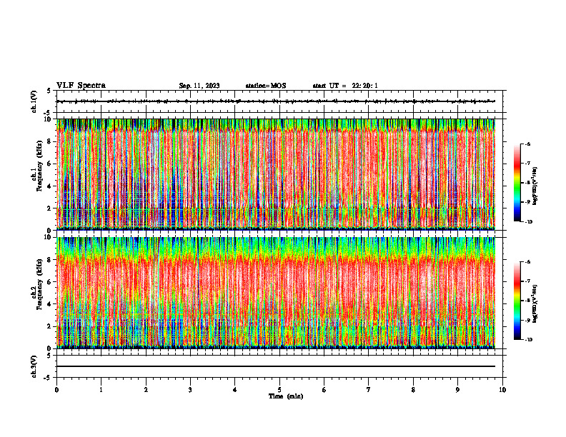
Task: Click the '4' kHz tick of ch.2 spectrogram
Action: (50, 304)
